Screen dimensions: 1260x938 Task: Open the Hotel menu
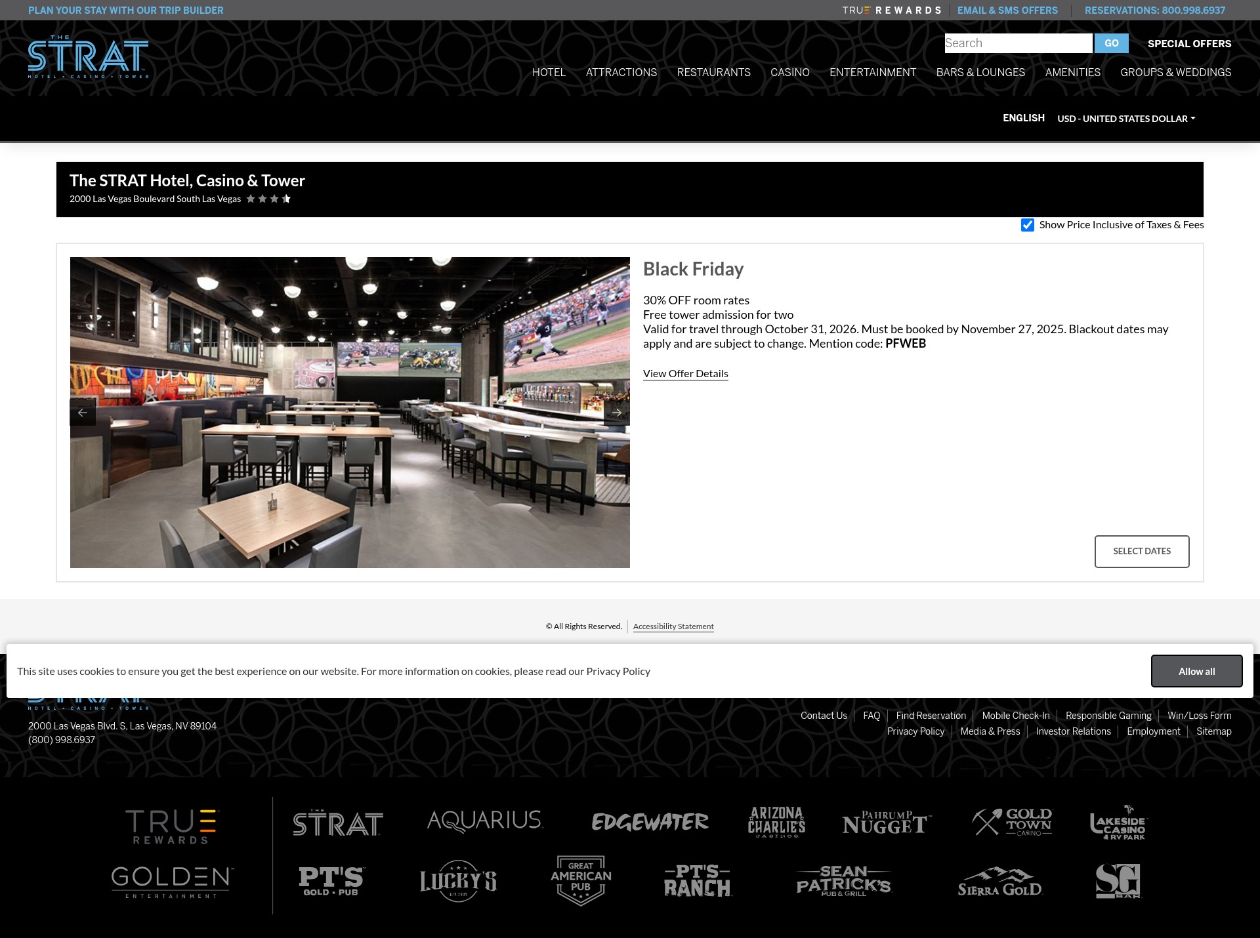[549, 72]
